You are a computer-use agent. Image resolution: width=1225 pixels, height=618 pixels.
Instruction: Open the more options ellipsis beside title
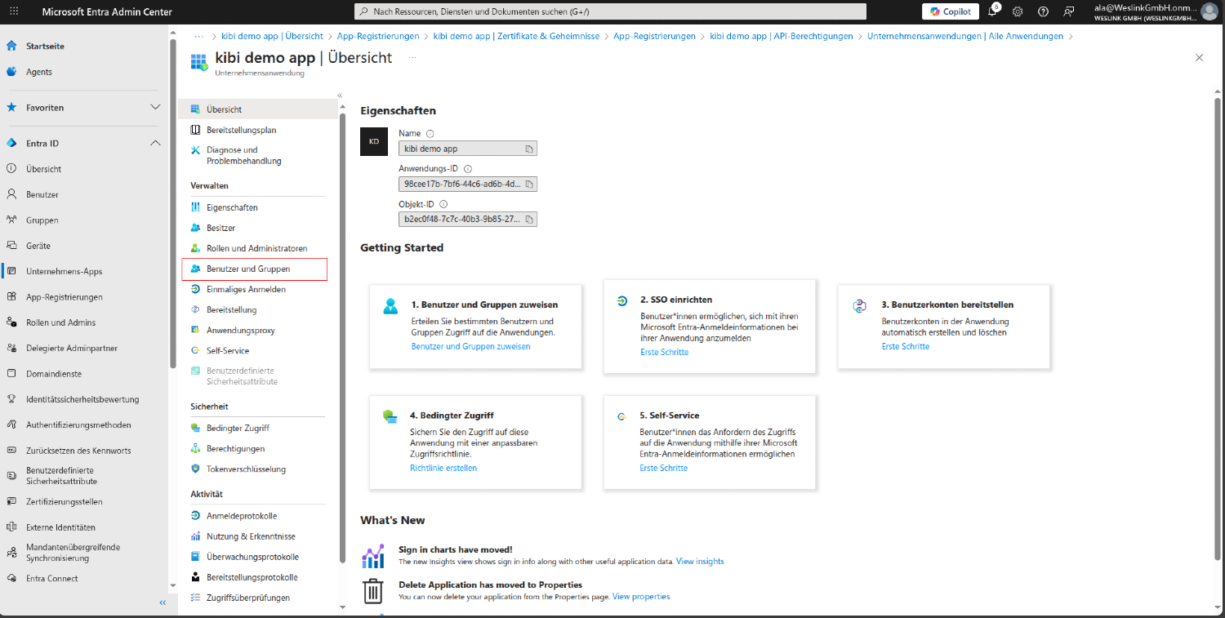(412, 58)
